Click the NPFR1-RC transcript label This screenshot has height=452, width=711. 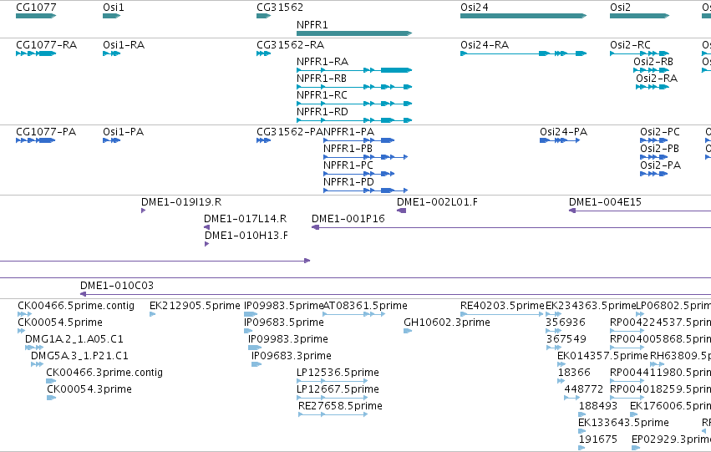pos(322,95)
